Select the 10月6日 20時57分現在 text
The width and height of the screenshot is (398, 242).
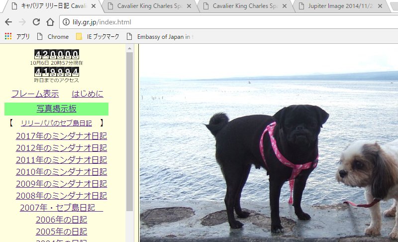[56, 63]
